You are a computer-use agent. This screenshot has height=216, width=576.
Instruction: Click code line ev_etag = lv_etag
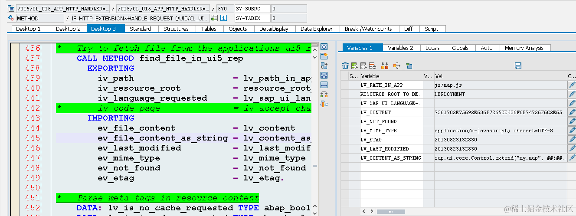pyautogui.click(x=190, y=178)
